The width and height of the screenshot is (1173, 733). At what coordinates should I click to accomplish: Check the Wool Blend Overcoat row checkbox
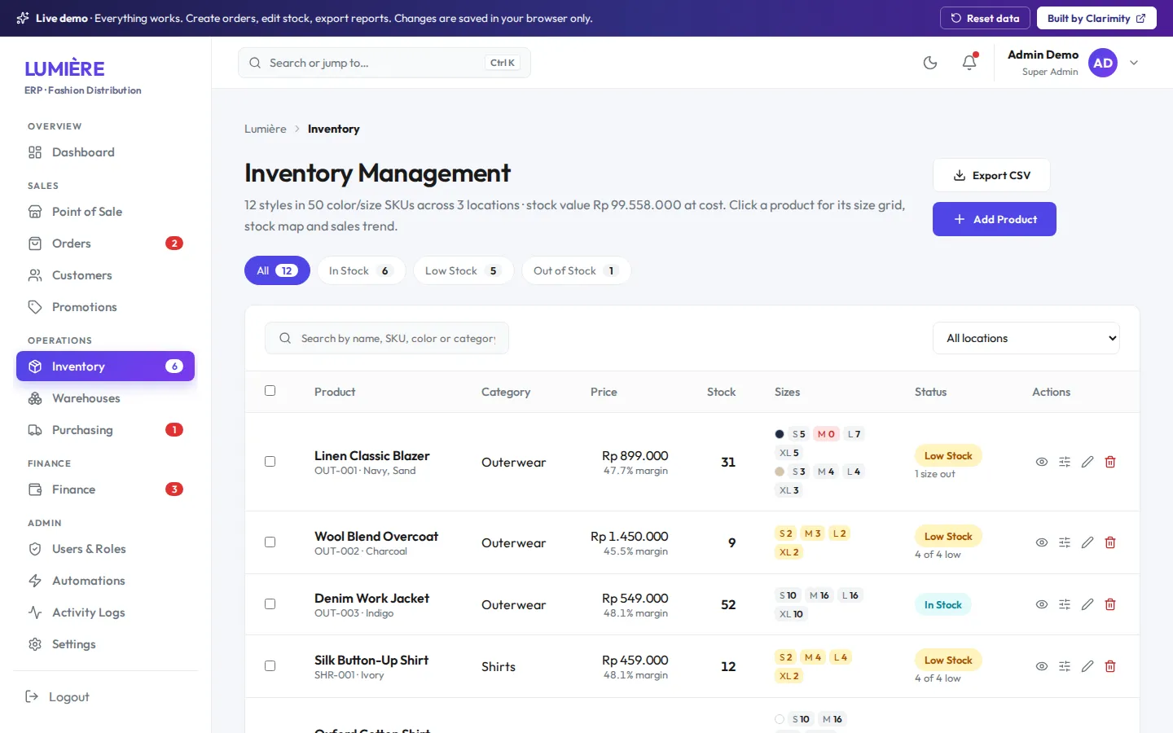tap(270, 542)
